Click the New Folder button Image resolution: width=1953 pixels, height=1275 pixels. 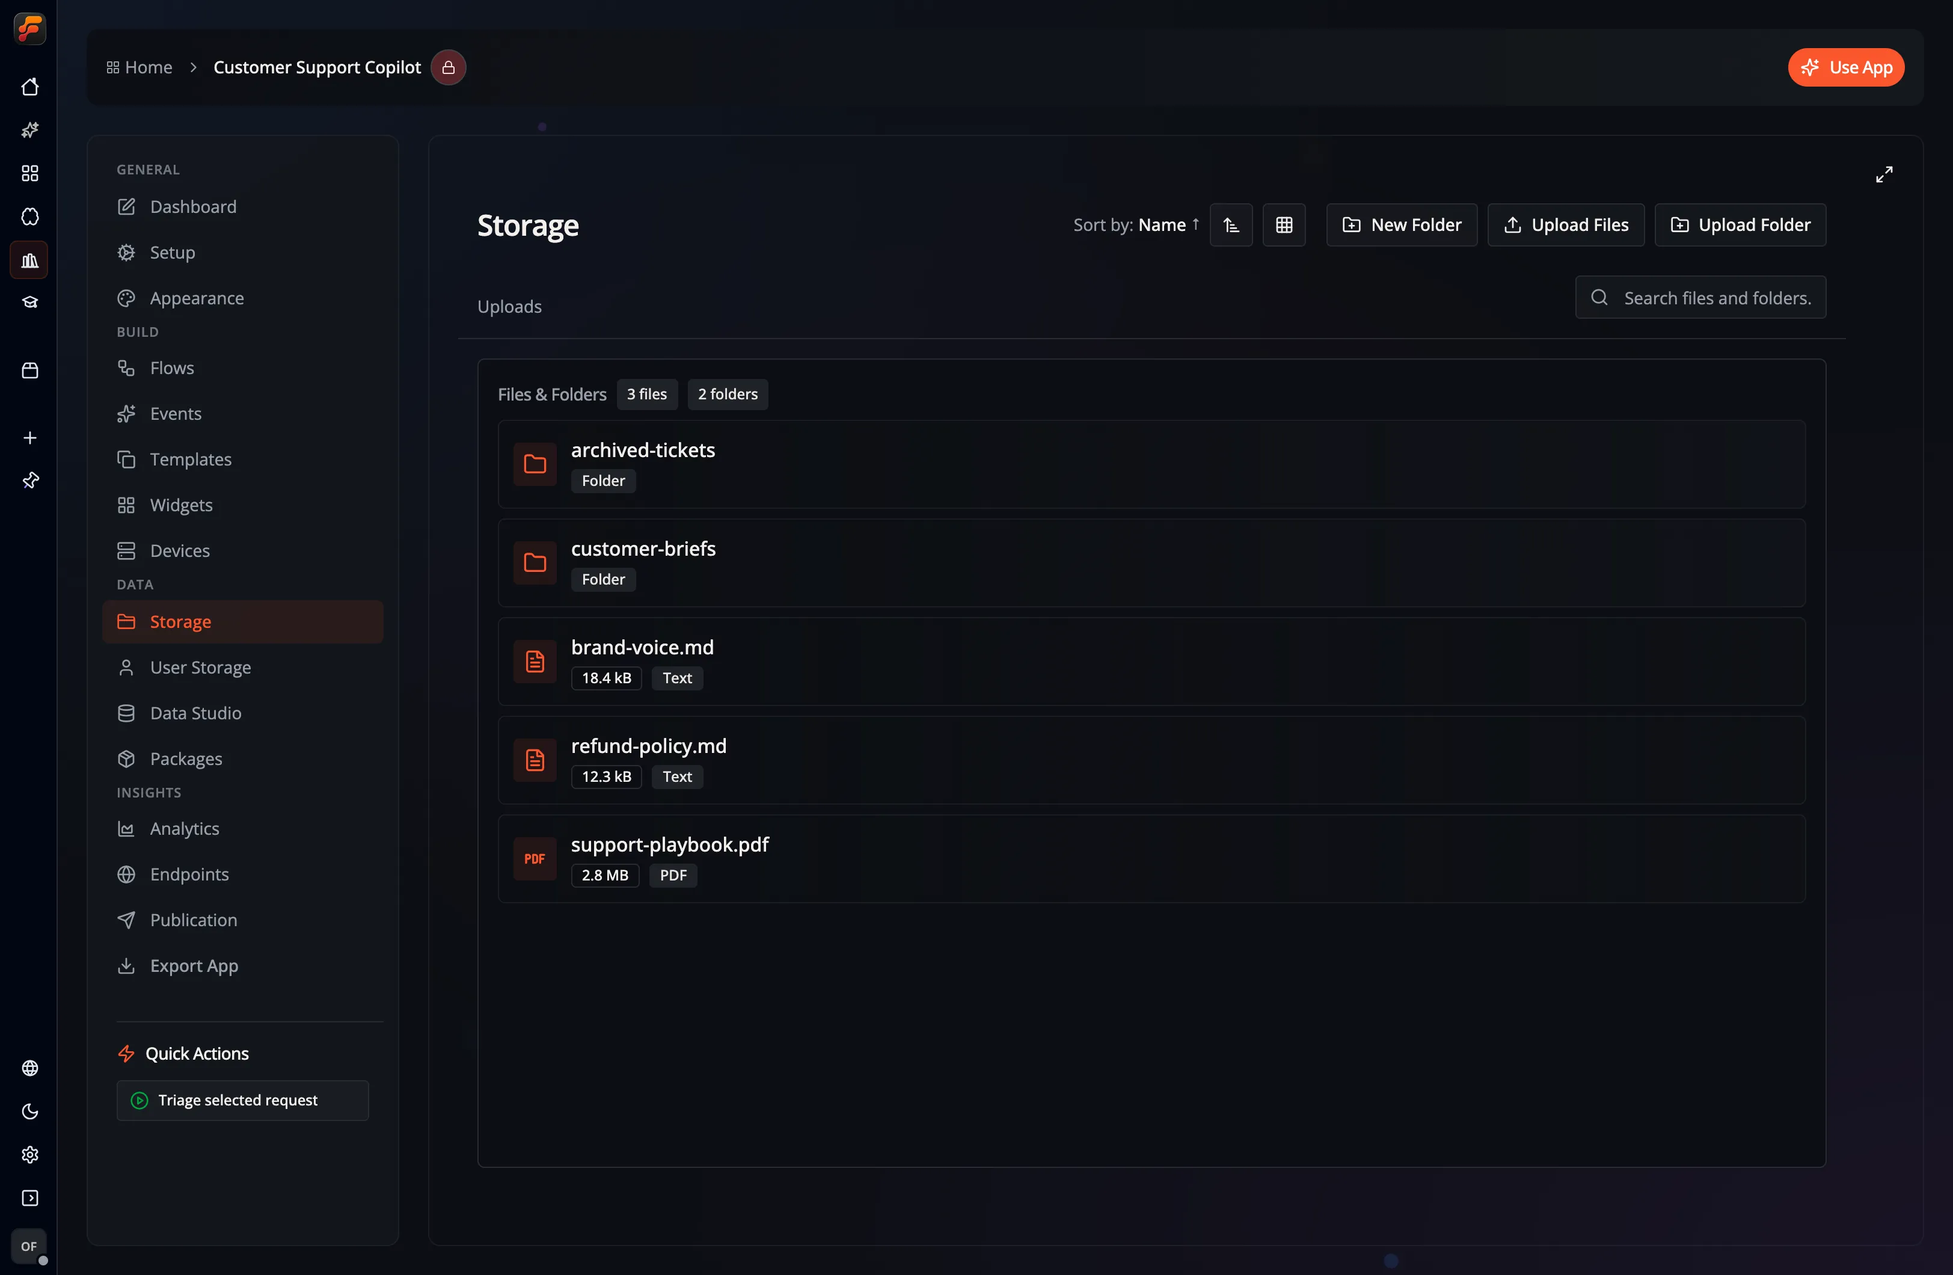coord(1402,225)
